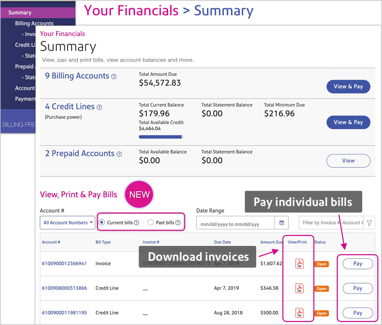Sort by Bill Type column header
Viewport: 382px width, 325px height.
pos(103,242)
